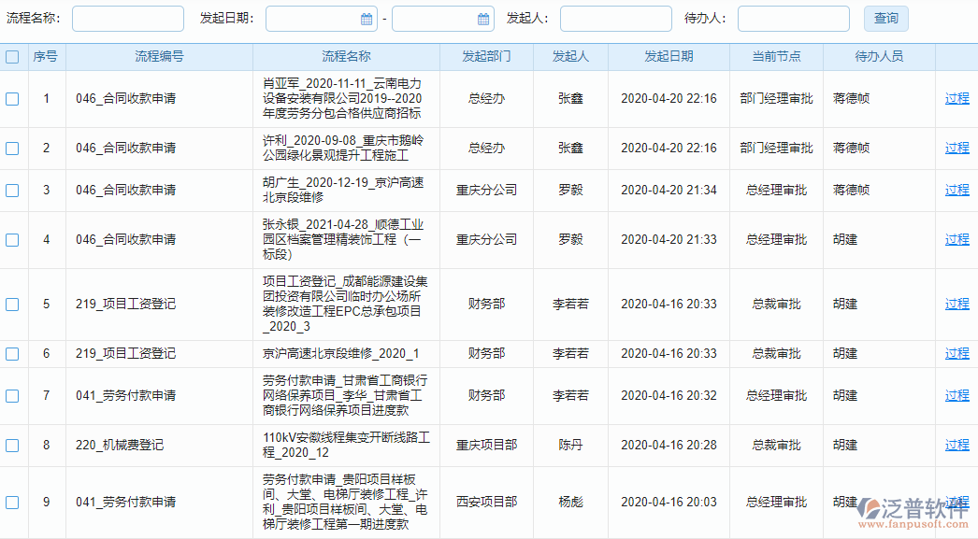Viewport: 978px width, 539px height.
Task: Click the 流程编号 column header
Action: pos(159,56)
